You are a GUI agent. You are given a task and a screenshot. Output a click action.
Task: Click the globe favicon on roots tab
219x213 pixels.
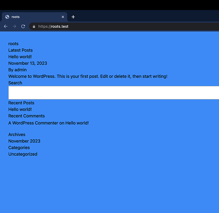[7, 17]
